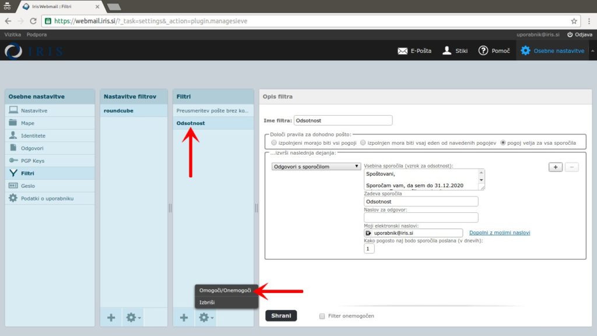Open the E-Pošta mail icon
Image resolution: width=597 pixels, height=336 pixels.
click(402, 51)
